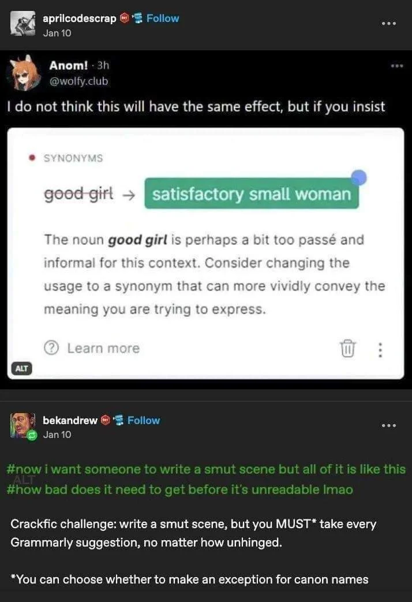Apply the 'satisfactory small woman' suggestion
Screen dimensions: 412x602
pos(251,194)
